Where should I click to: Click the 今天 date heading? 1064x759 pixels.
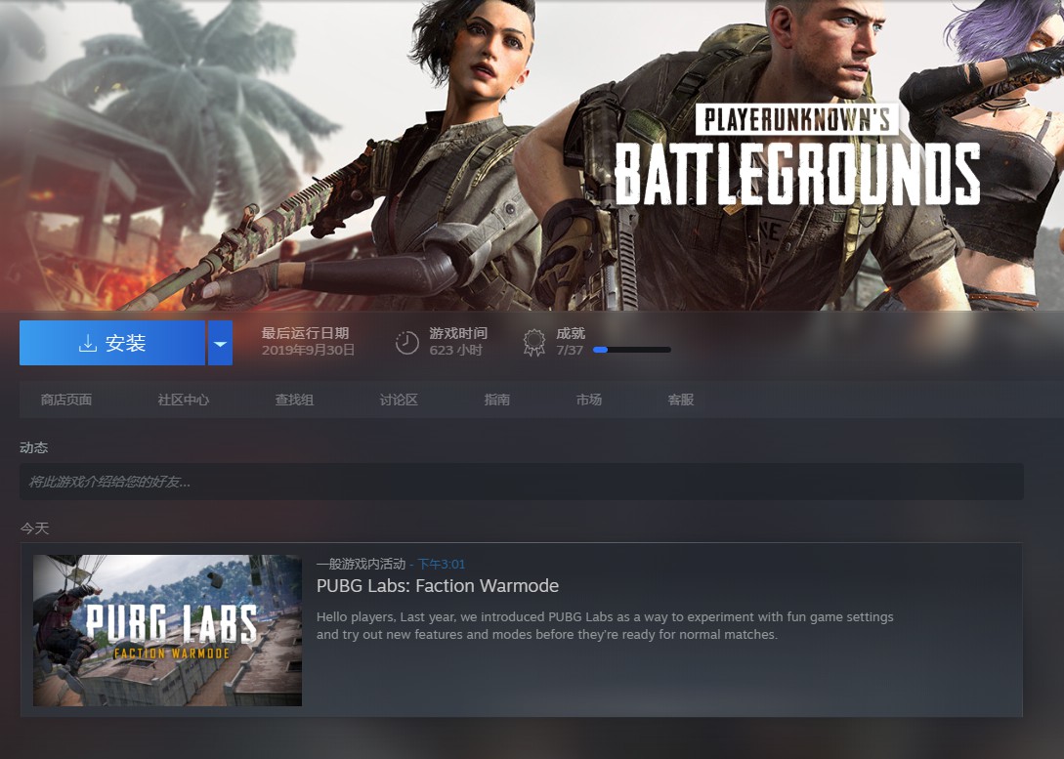click(34, 528)
